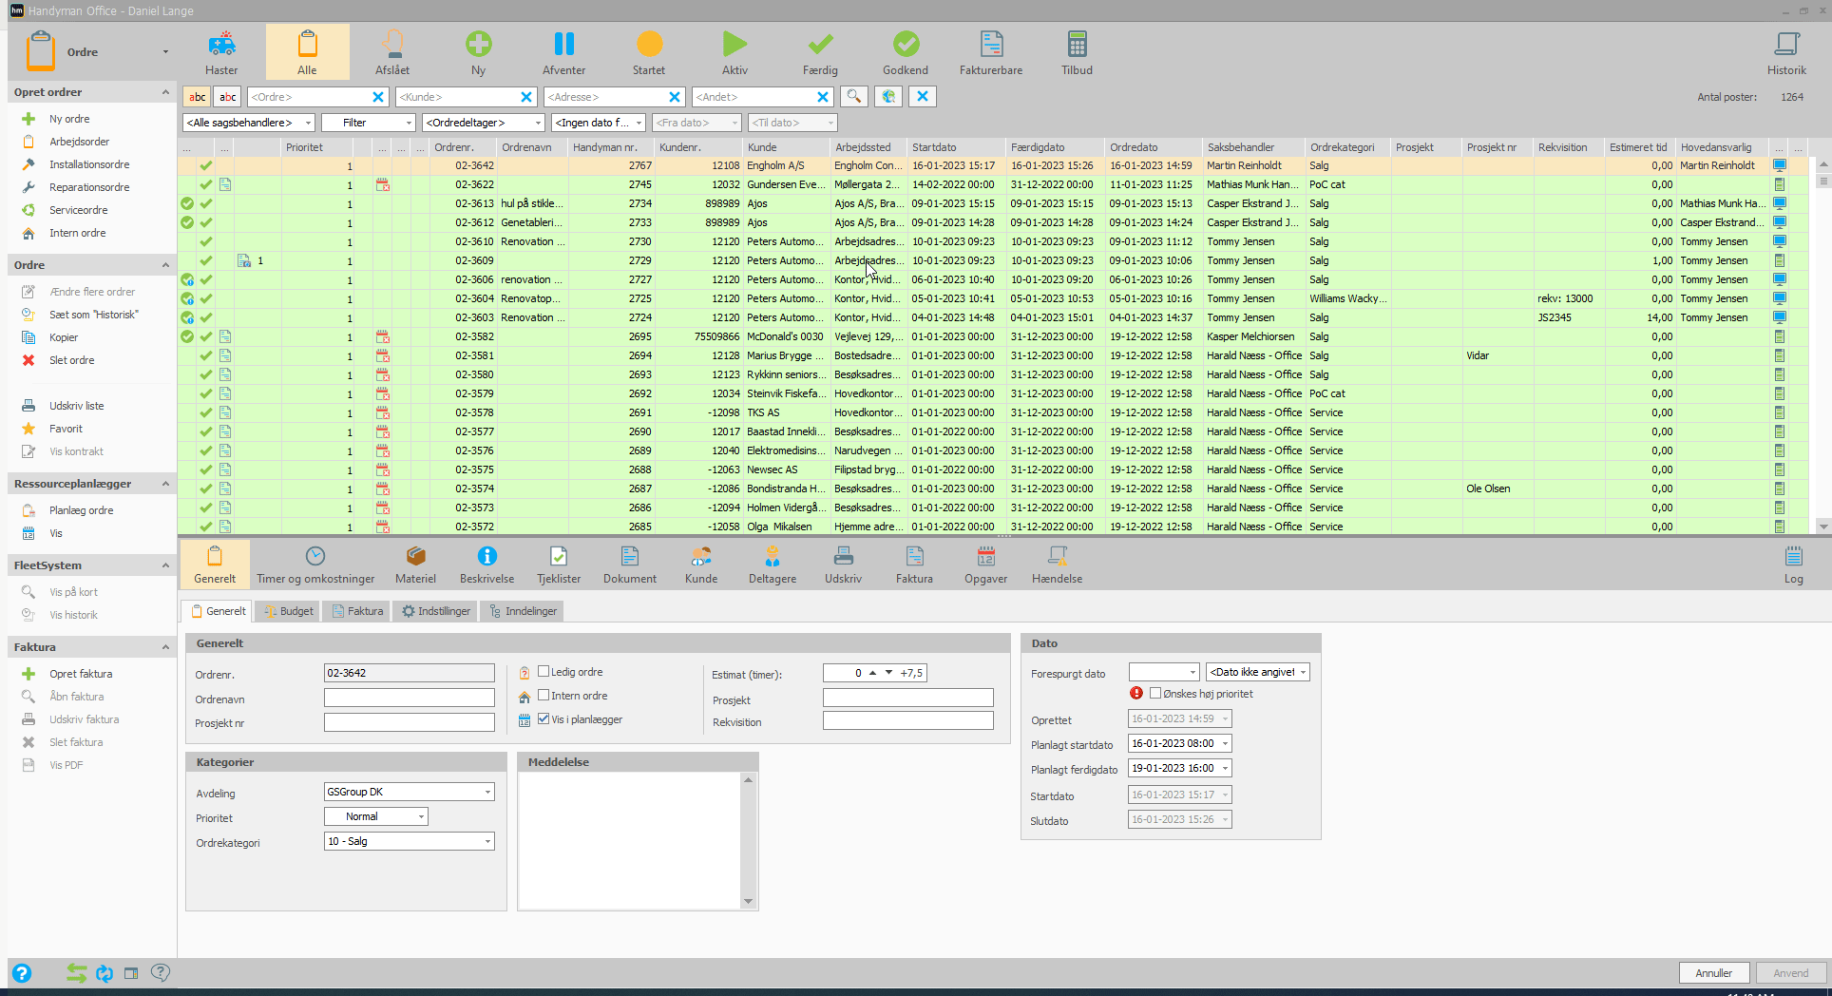Select the Generelt sub-tab
Image resolution: width=1832 pixels, height=996 pixels.
tap(218, 611)
